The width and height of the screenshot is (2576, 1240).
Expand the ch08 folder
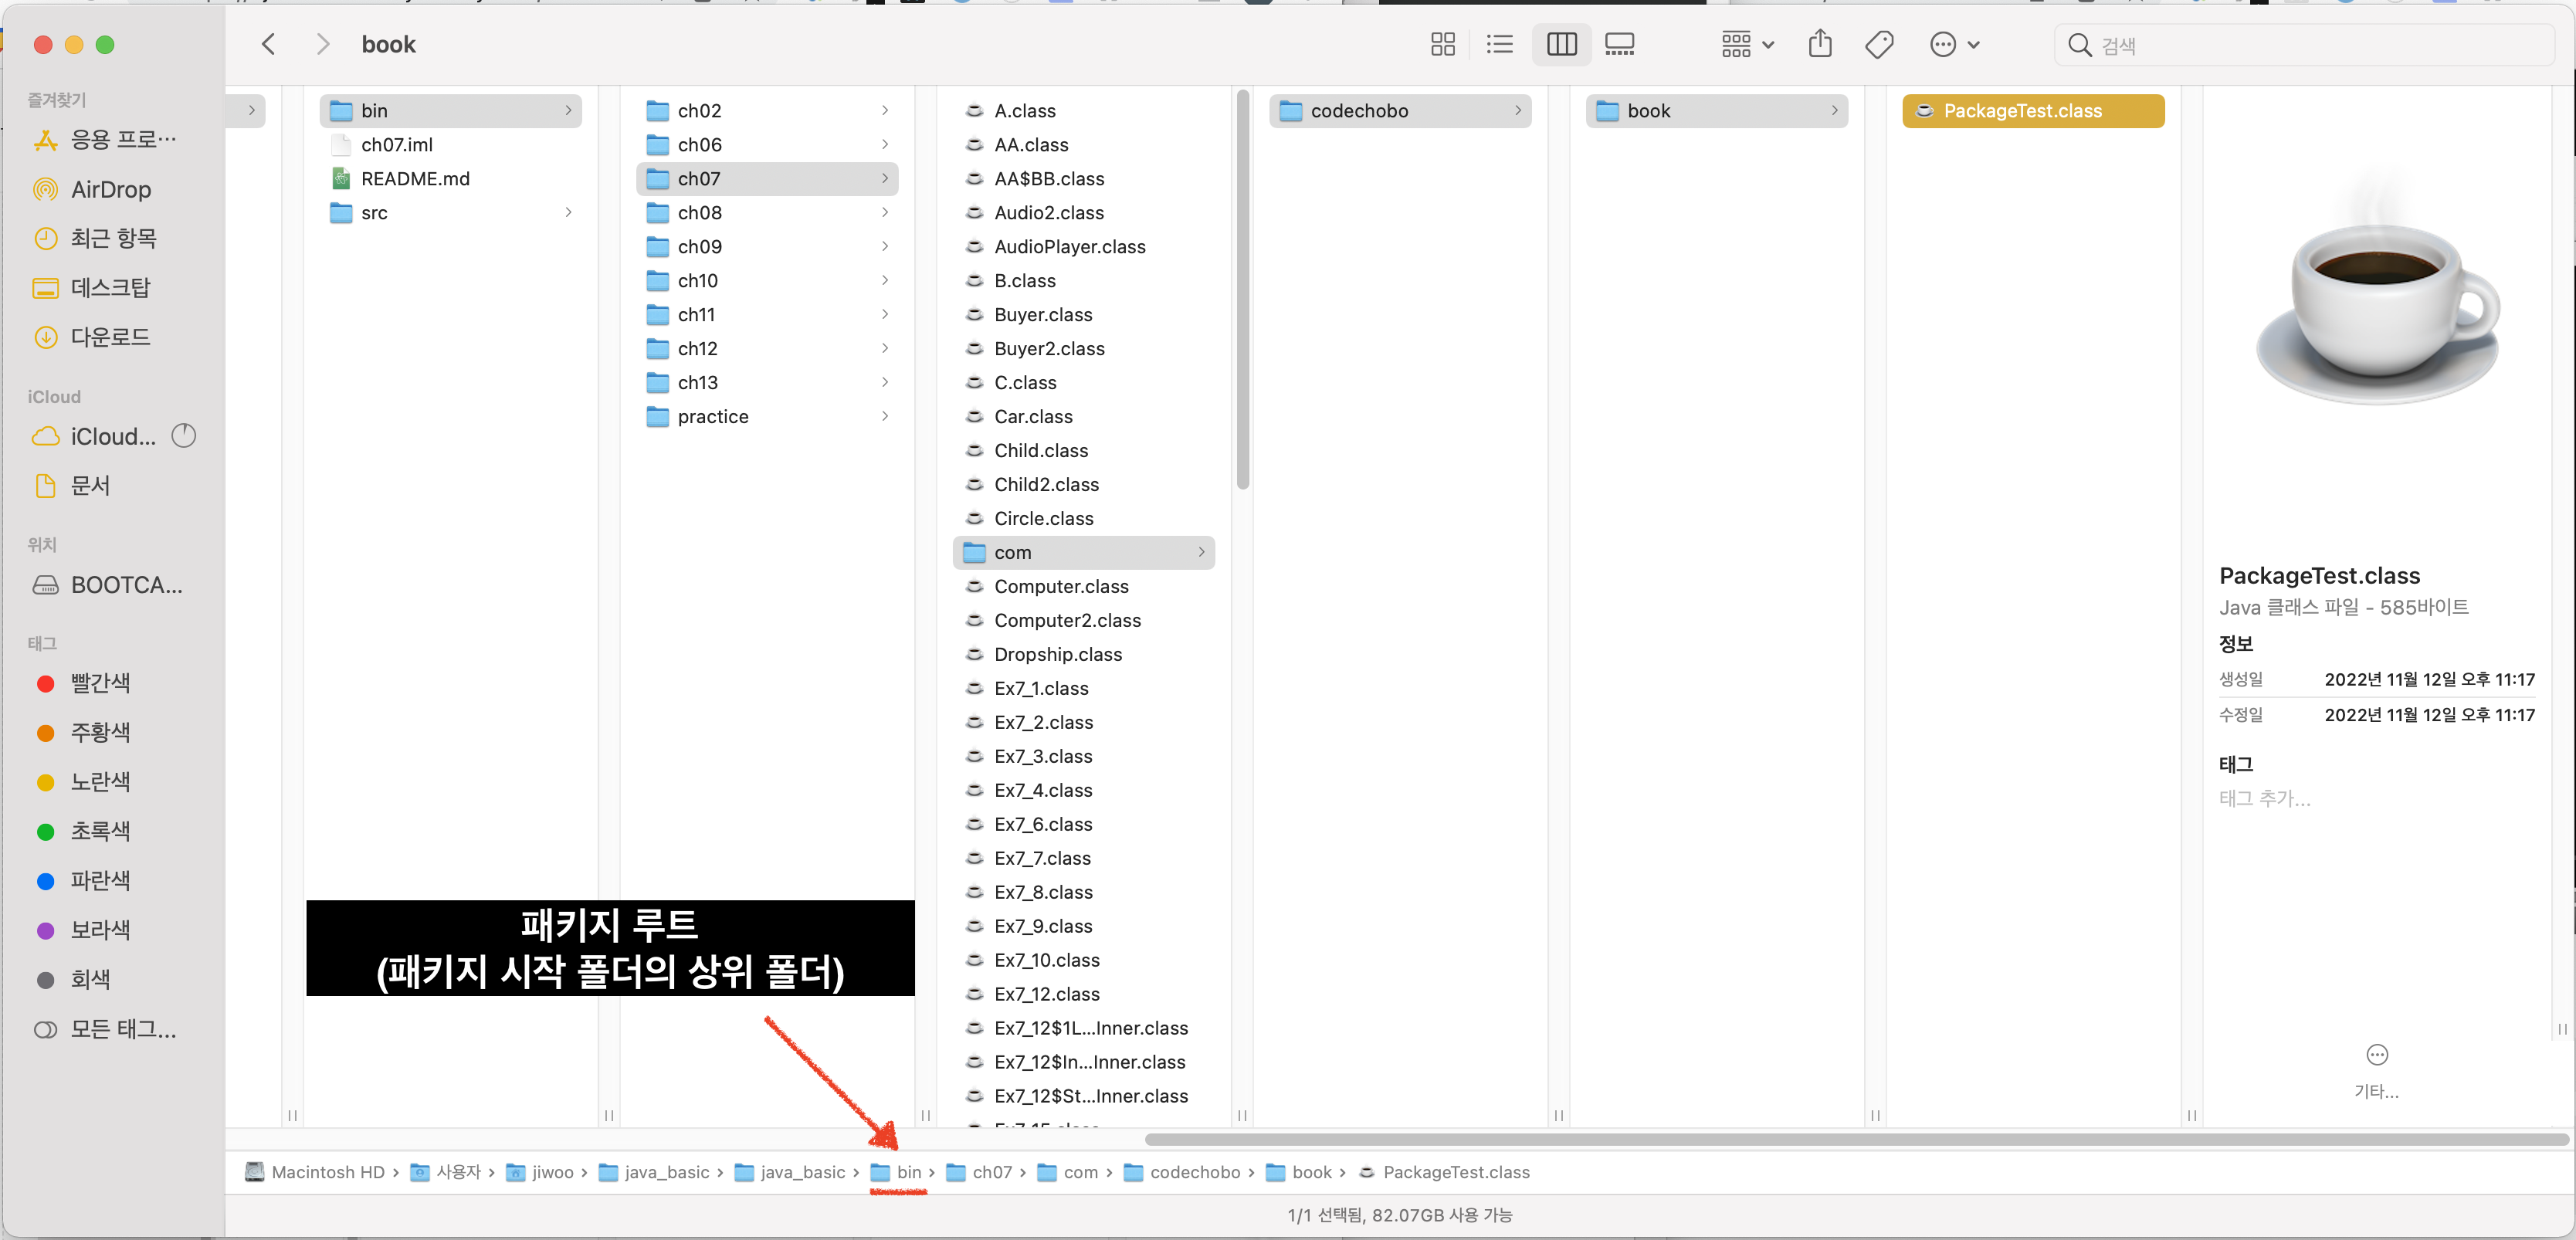pyautogui.click(x=699, y=213)
